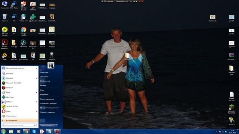The height and width of the screenshot is (134, 239).
Task: Open Устройства и принтеры link
Action: point(49,103)
